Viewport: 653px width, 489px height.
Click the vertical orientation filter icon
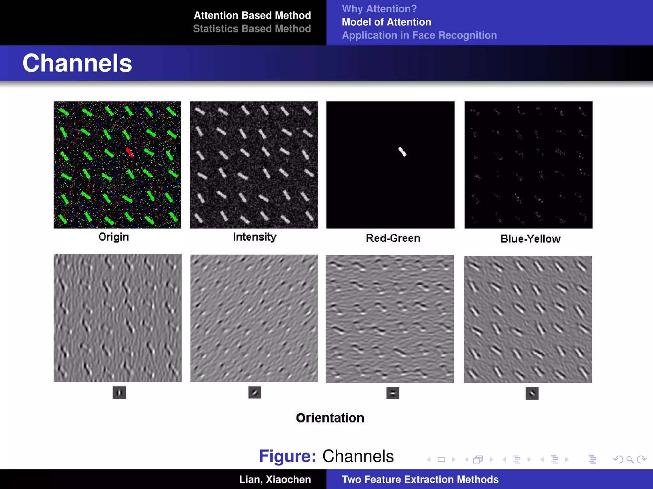click(x=119, y=393)
